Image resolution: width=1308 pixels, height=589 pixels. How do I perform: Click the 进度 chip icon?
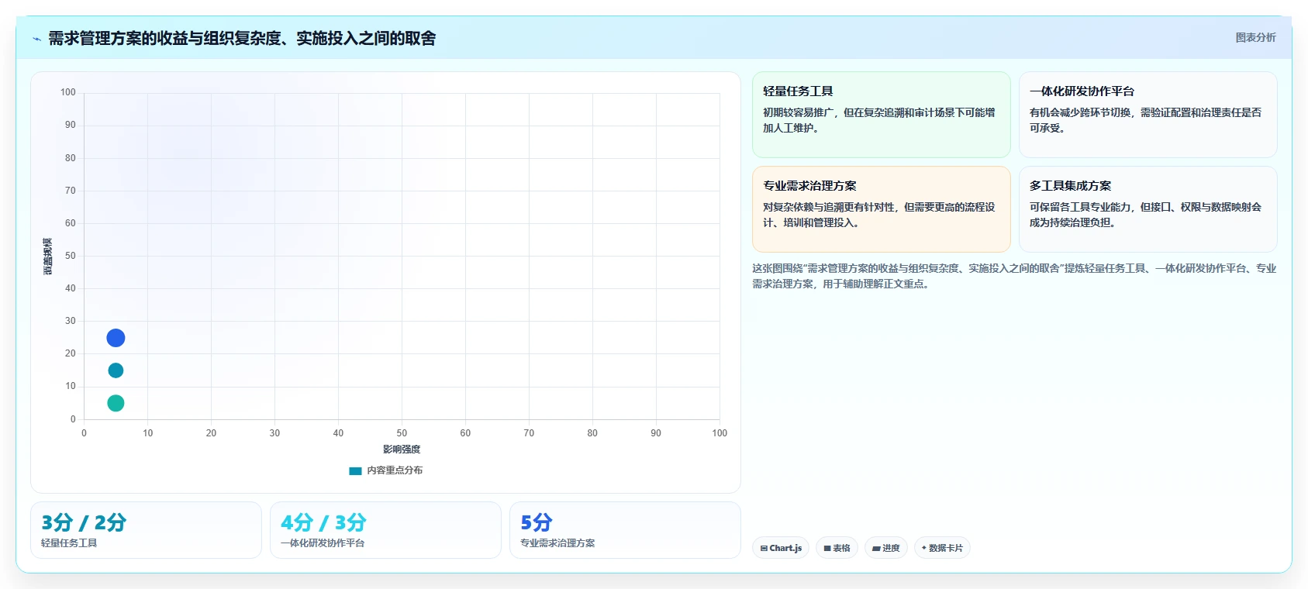tap(876, 548)
